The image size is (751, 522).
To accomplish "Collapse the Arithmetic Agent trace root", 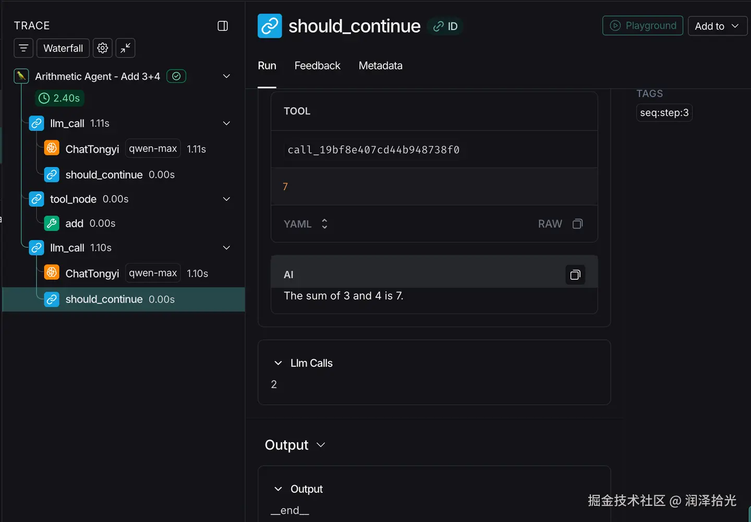I will tap(226, 76).
